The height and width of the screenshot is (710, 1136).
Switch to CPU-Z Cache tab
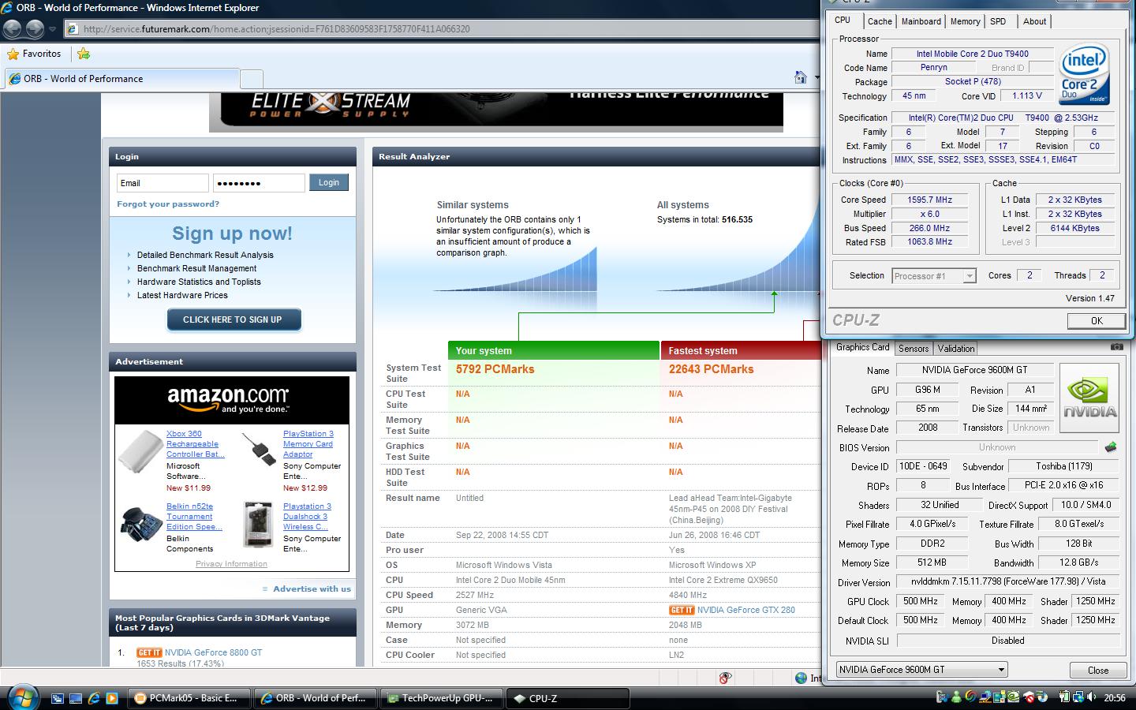(880, 22)
